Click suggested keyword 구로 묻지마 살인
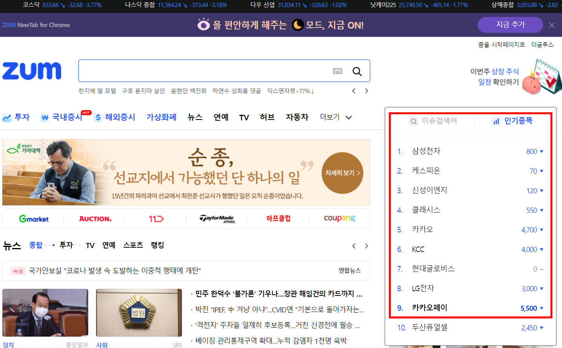The image size is (562, 348). tap(144, 91)
